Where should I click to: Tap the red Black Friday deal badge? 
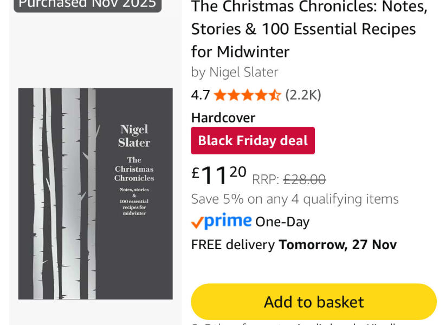click(253, 140)
